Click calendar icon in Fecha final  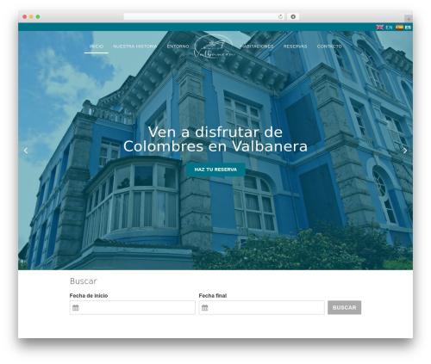pyautogui.click(x=204, y=308)
